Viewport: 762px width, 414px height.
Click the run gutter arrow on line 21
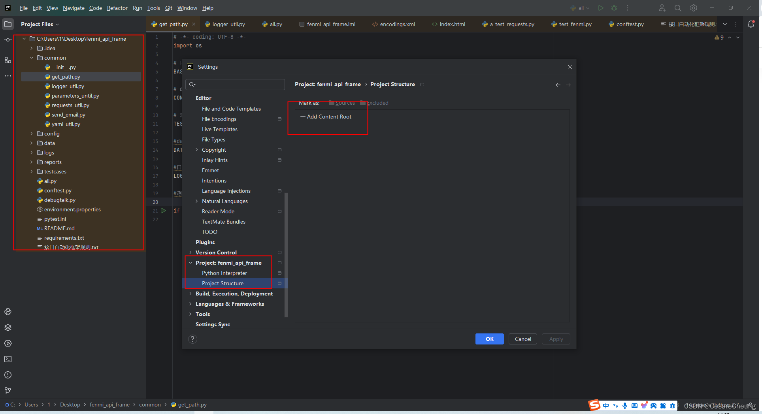[x=163, y=211]
